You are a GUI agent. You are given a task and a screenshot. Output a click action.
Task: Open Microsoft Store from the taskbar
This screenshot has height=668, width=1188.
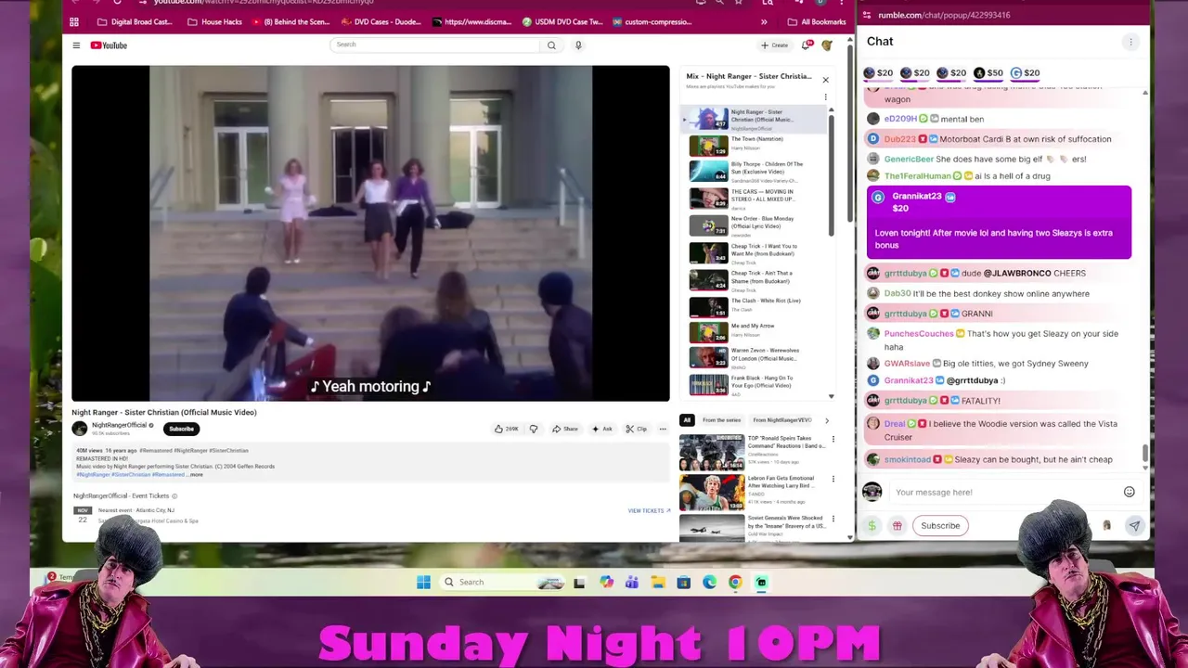click(x=684, y=582)
